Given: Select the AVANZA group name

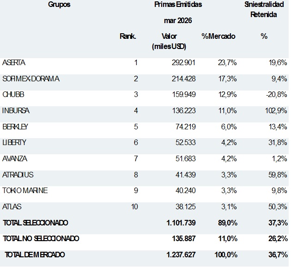Looking at the screenshot, I should (x=15, y=159).
